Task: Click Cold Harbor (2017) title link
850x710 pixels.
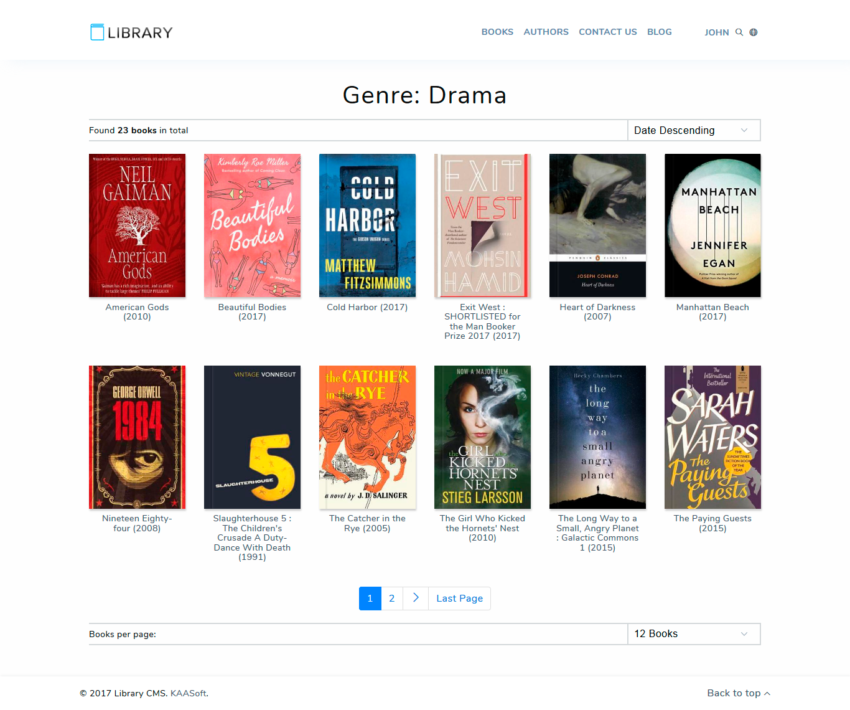Action: click(x=367, y=307)
